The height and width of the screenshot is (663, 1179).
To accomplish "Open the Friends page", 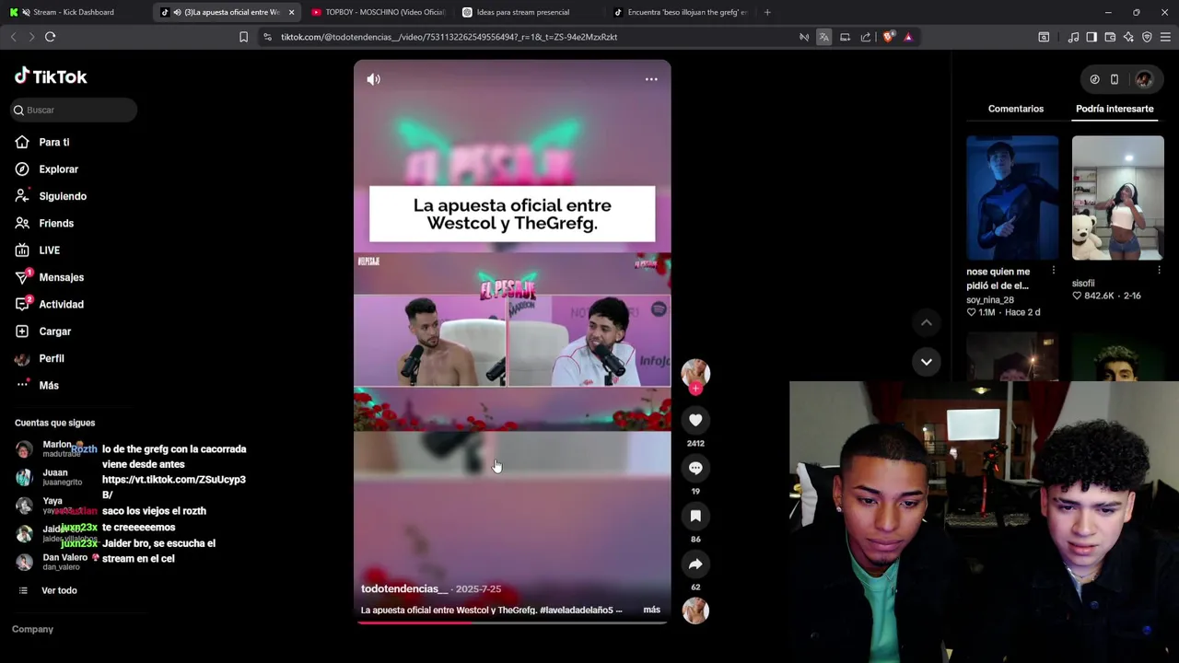I will click(55, 223).
